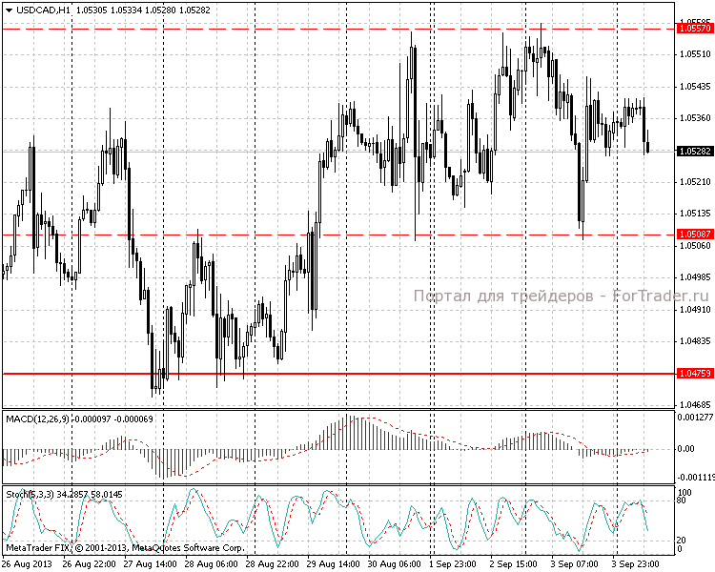Click the 28 Aug 06:00 time label
The image size is (715, 572).
click(211, 564)
